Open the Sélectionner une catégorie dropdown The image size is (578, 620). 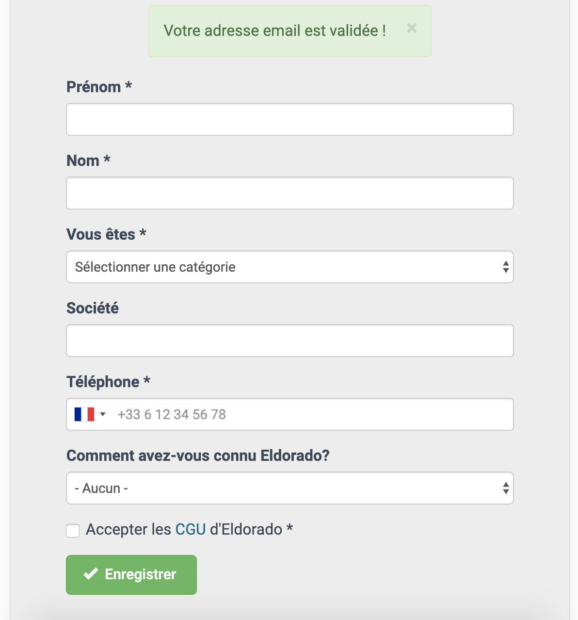pyautogui.click(x=290, y=267)
